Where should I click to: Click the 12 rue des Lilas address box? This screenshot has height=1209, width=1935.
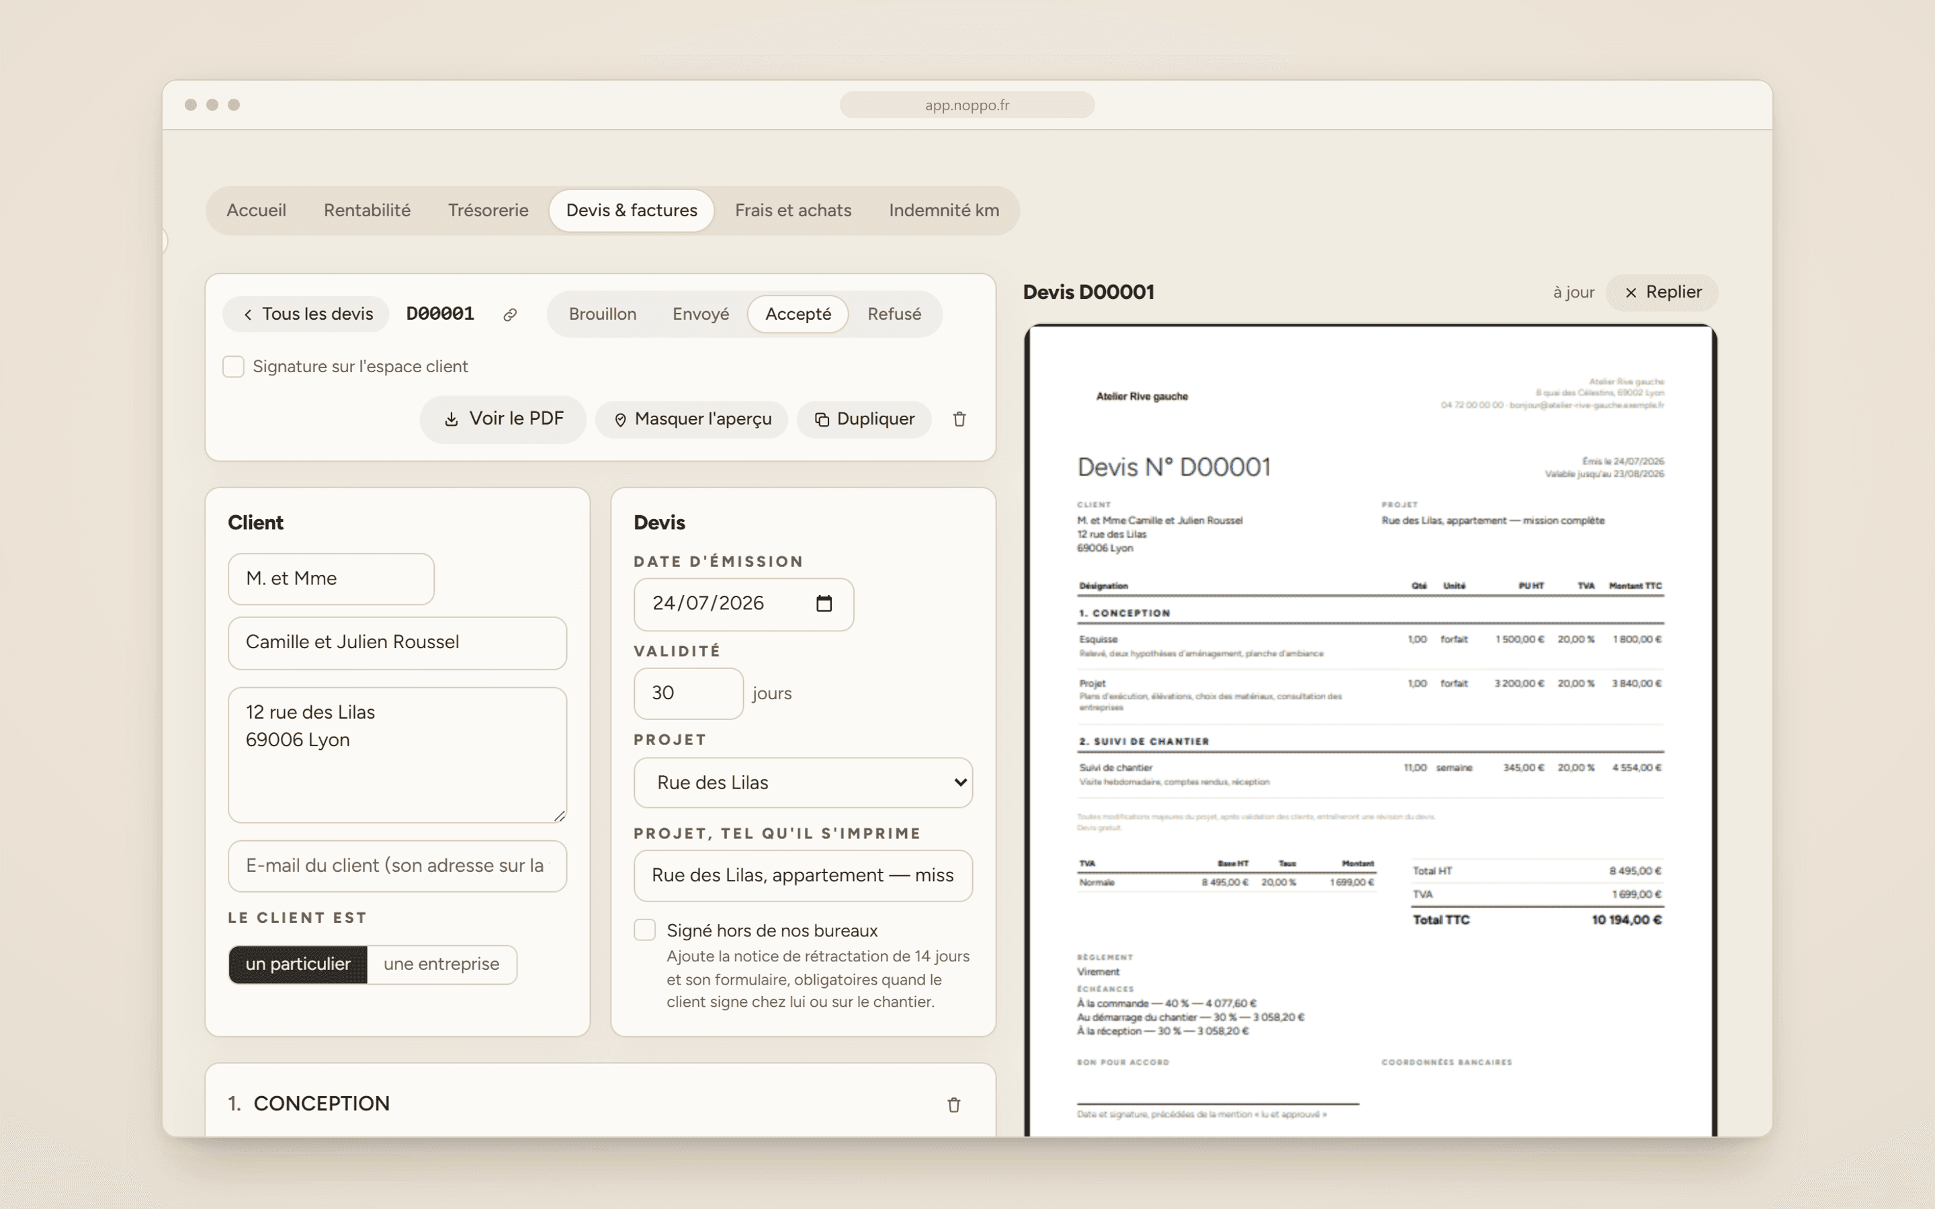(397, 755)
